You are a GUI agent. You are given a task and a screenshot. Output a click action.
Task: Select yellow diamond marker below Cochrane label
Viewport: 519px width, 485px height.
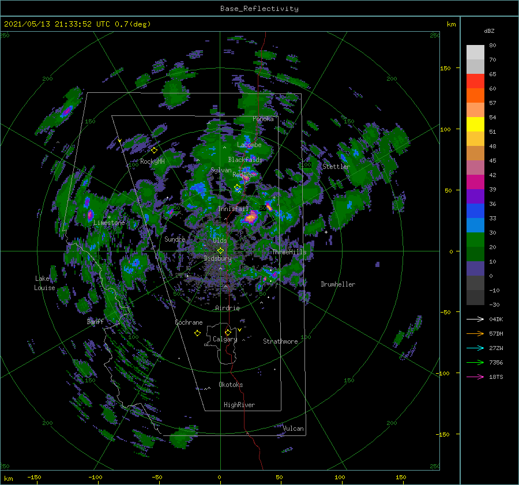(197, 333)
